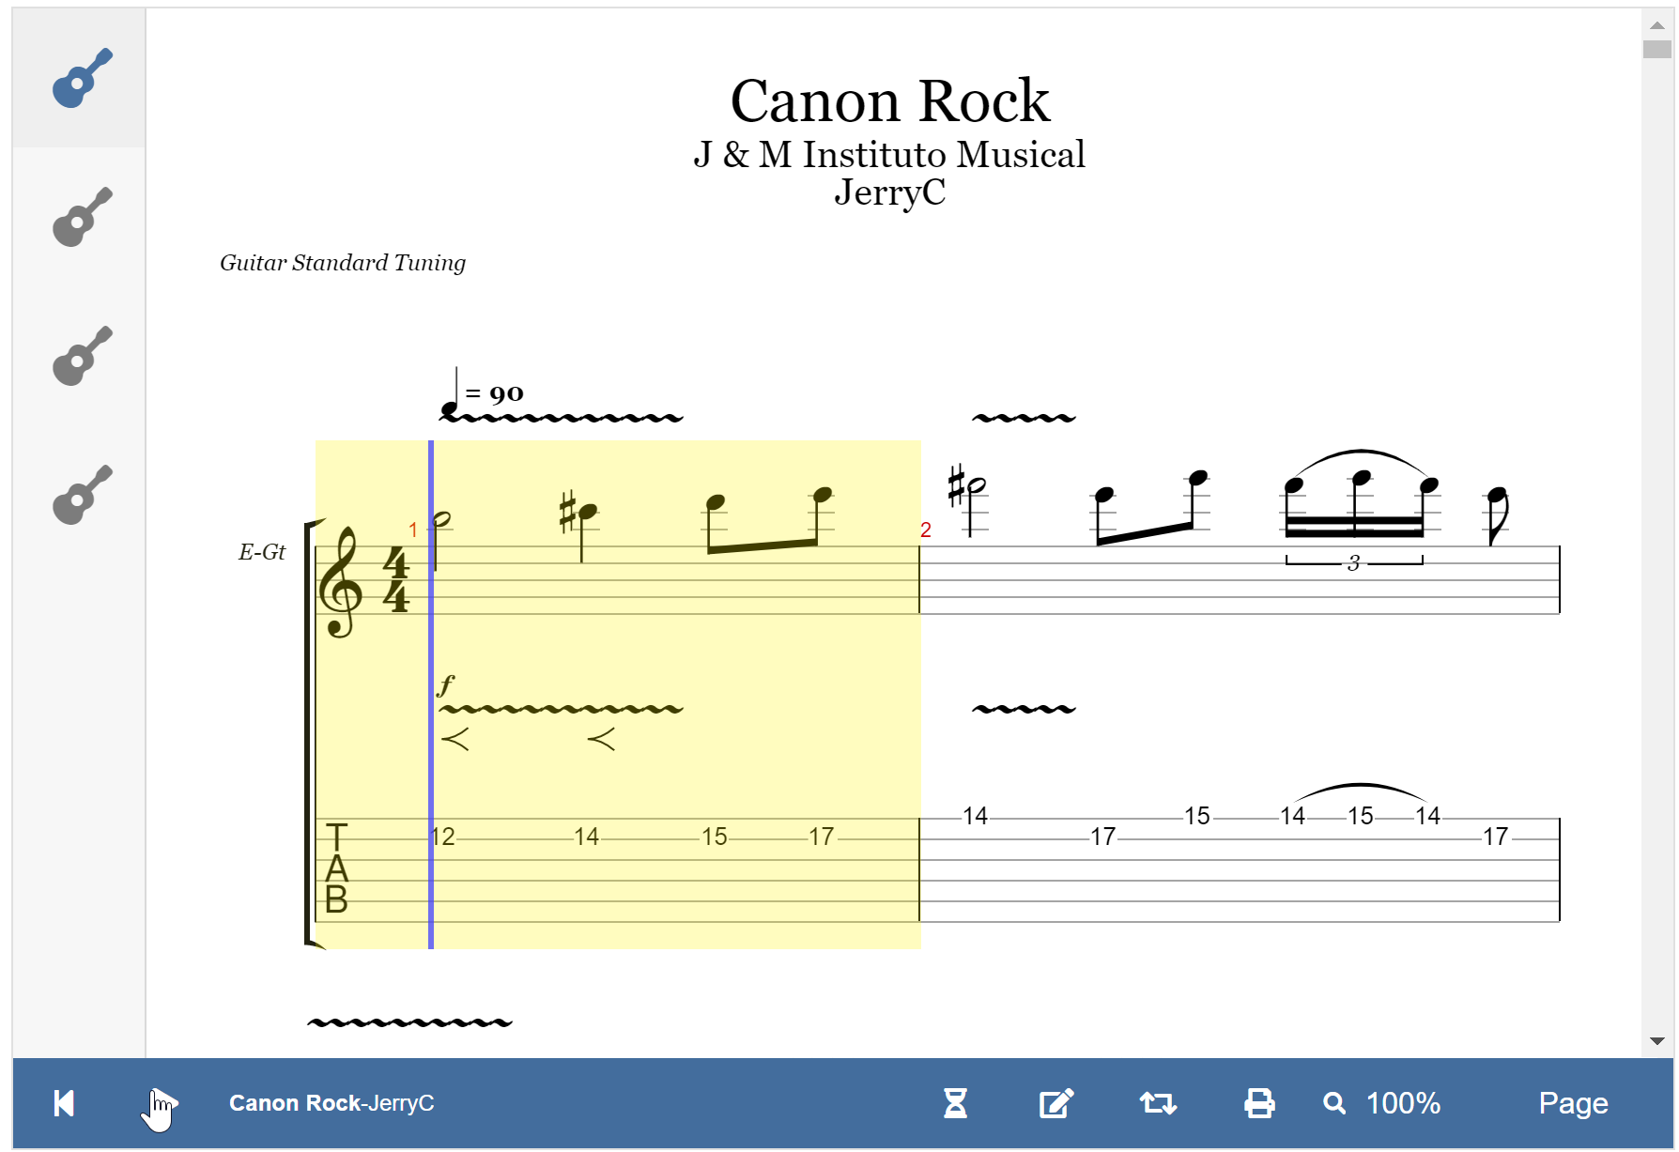Click the blue playback cursor line

point(431,695)
